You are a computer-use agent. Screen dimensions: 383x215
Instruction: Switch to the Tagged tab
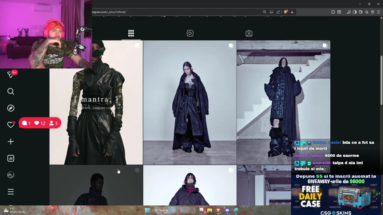(x=249, y=33)
